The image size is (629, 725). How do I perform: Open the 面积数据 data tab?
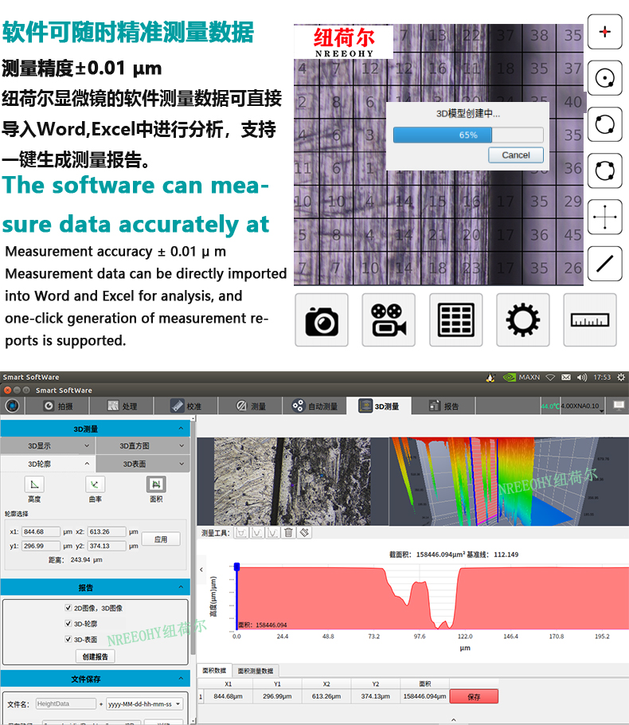click(x=214, y=670)
